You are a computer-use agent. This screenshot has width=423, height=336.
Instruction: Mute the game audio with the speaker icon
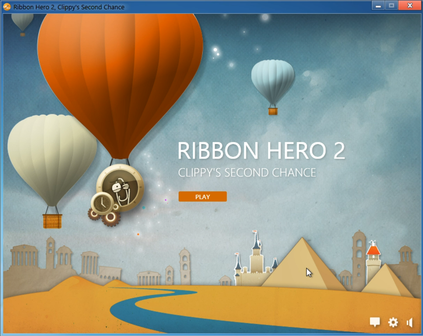click(409, 322)
